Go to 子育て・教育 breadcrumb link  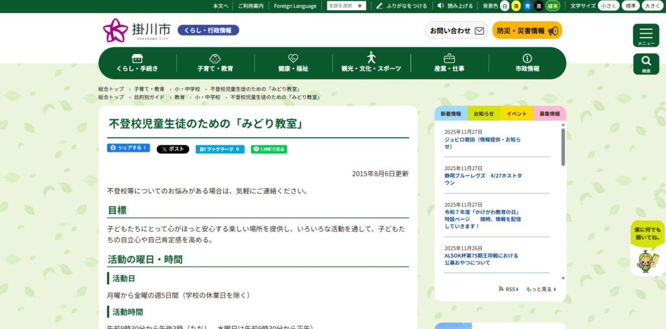click(x=149, y=89)
